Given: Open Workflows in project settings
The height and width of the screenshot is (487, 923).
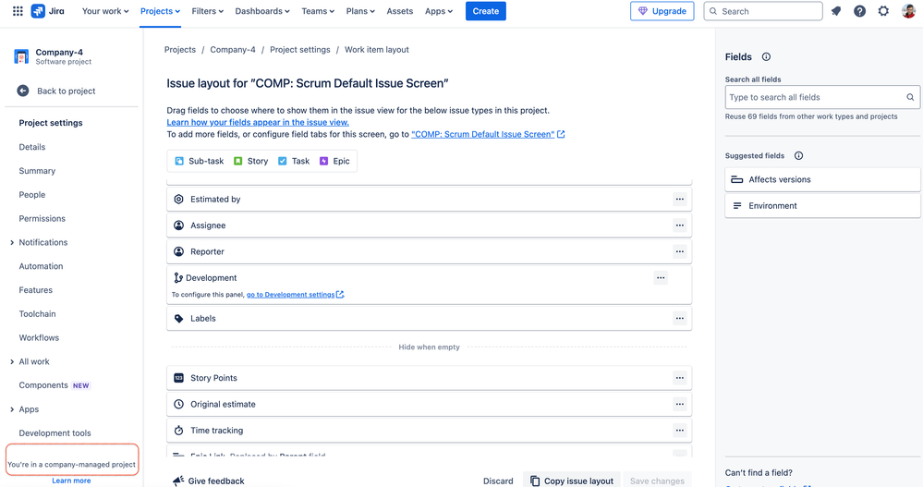Looking at the screenshot, I should [x=39, y=338].
